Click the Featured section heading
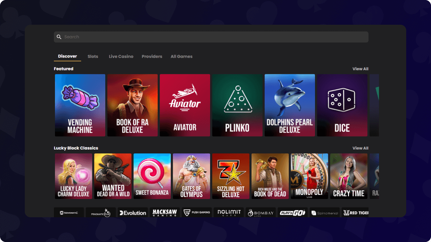 (64, 69)
